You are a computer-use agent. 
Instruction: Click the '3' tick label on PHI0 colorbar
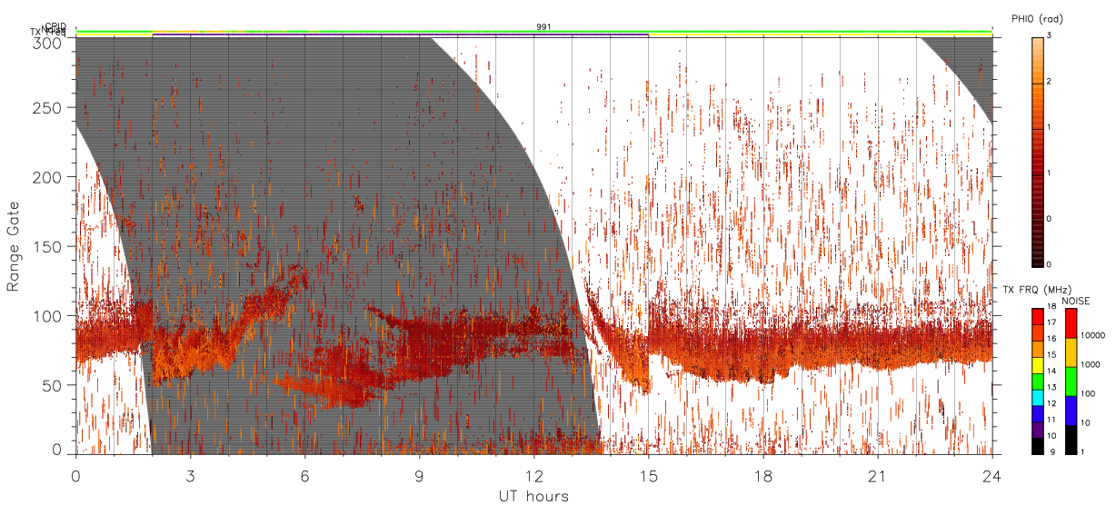coord(1051,36)
